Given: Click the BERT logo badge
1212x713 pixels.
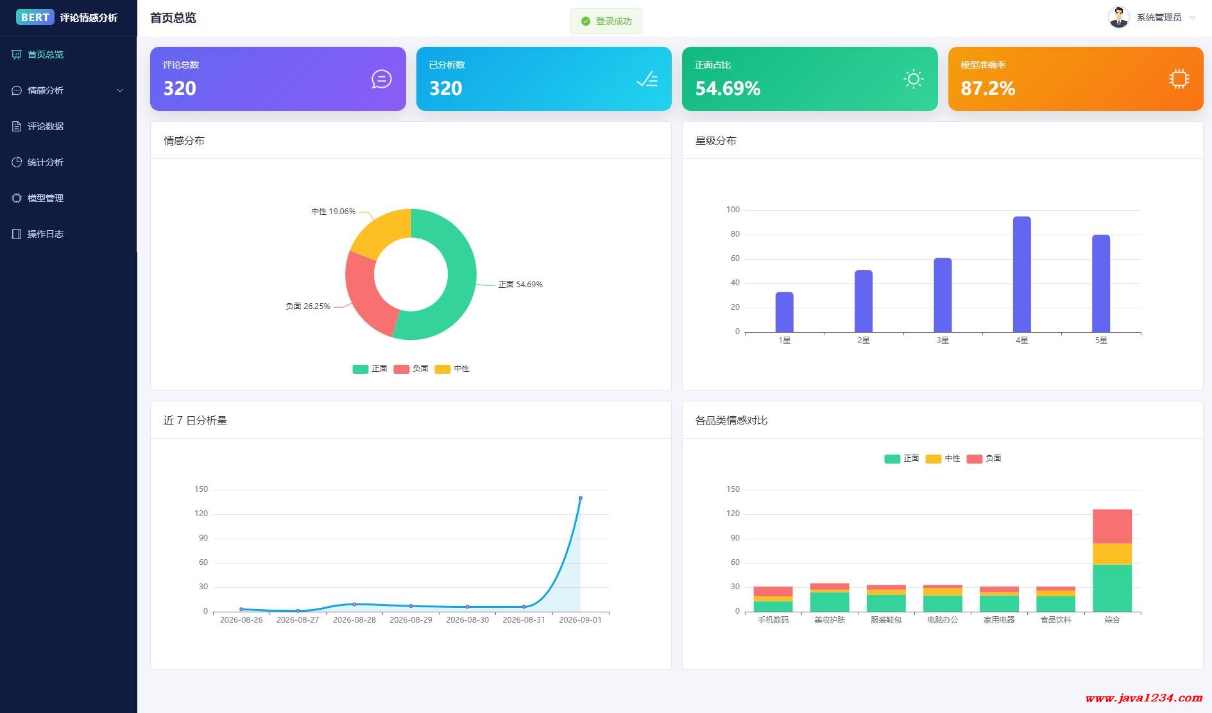Looking at the screenshot, I should pos(35,17).
